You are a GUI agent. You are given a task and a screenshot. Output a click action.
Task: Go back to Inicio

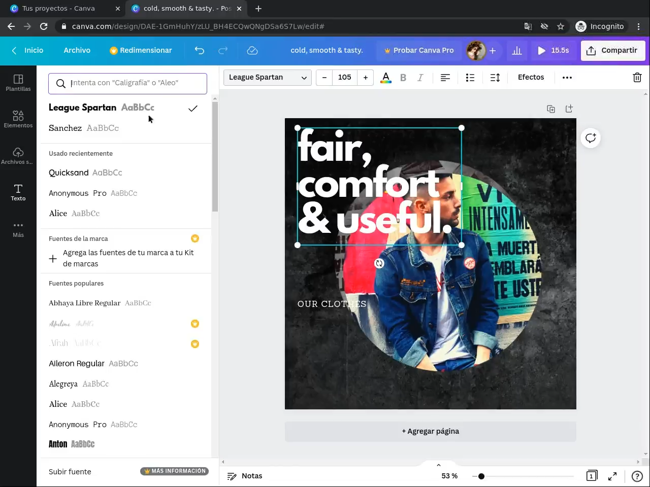27,50
